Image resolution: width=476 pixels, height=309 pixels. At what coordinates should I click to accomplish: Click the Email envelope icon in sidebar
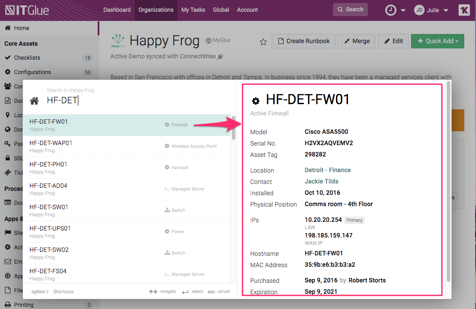7,261
